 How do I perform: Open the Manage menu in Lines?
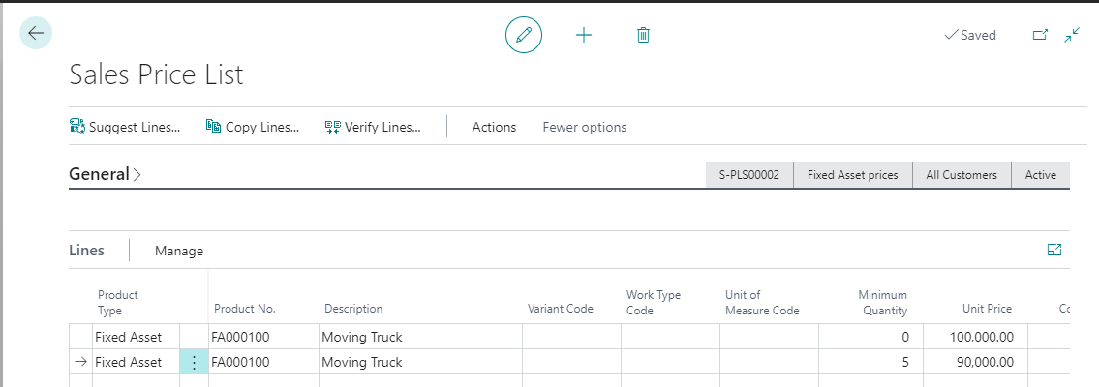[x=179, y=251]
